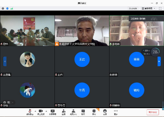This screenshot has height=117, width=164.
Task: Unmute the microphone in the bottom toolbar
Action: 30,112
